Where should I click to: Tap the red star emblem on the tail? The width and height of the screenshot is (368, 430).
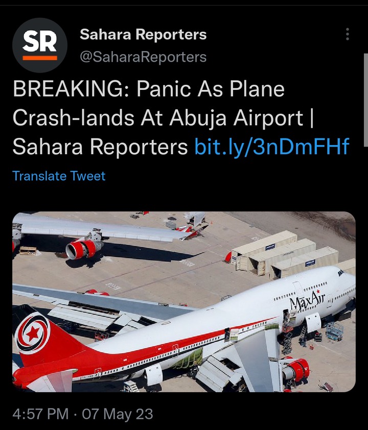[33, 333]
